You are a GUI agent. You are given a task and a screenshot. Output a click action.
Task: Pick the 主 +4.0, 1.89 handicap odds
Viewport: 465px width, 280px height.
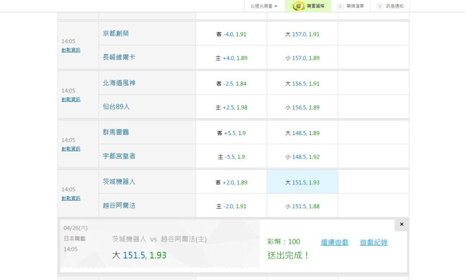coord(231,58)
